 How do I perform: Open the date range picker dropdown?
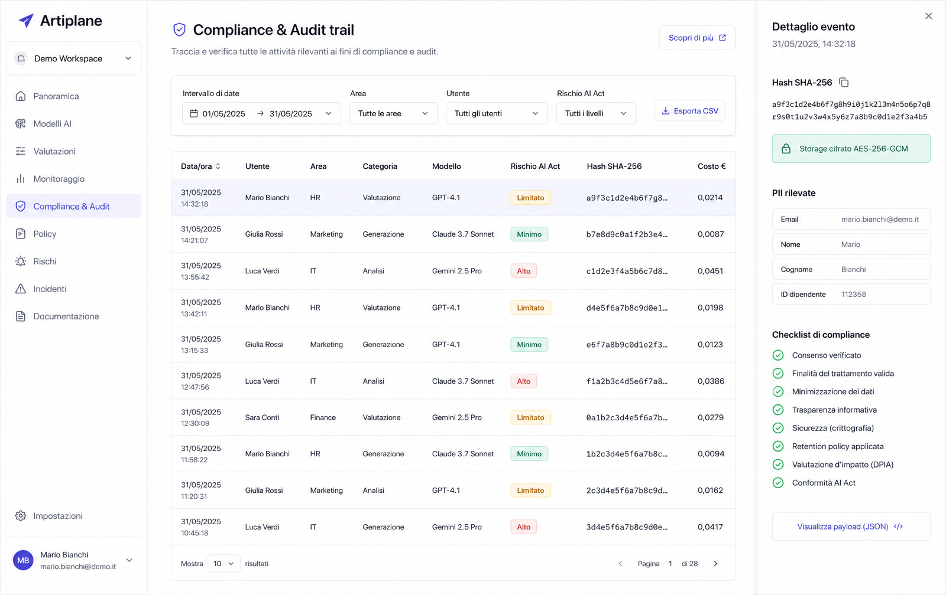[262, 113]
